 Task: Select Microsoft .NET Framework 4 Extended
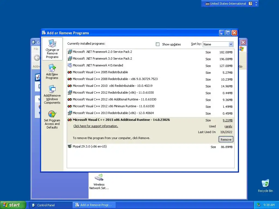(150, 66)
